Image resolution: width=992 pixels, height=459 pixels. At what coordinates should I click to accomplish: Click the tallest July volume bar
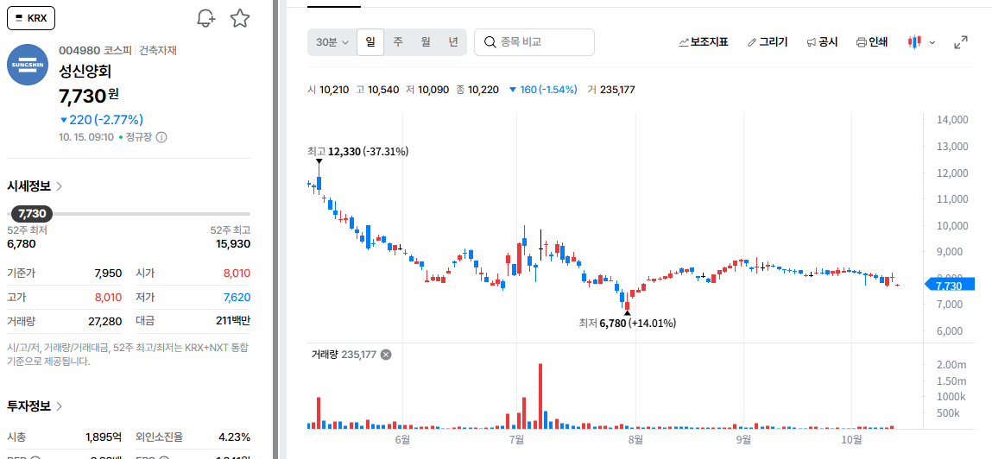tap(540, 396)
